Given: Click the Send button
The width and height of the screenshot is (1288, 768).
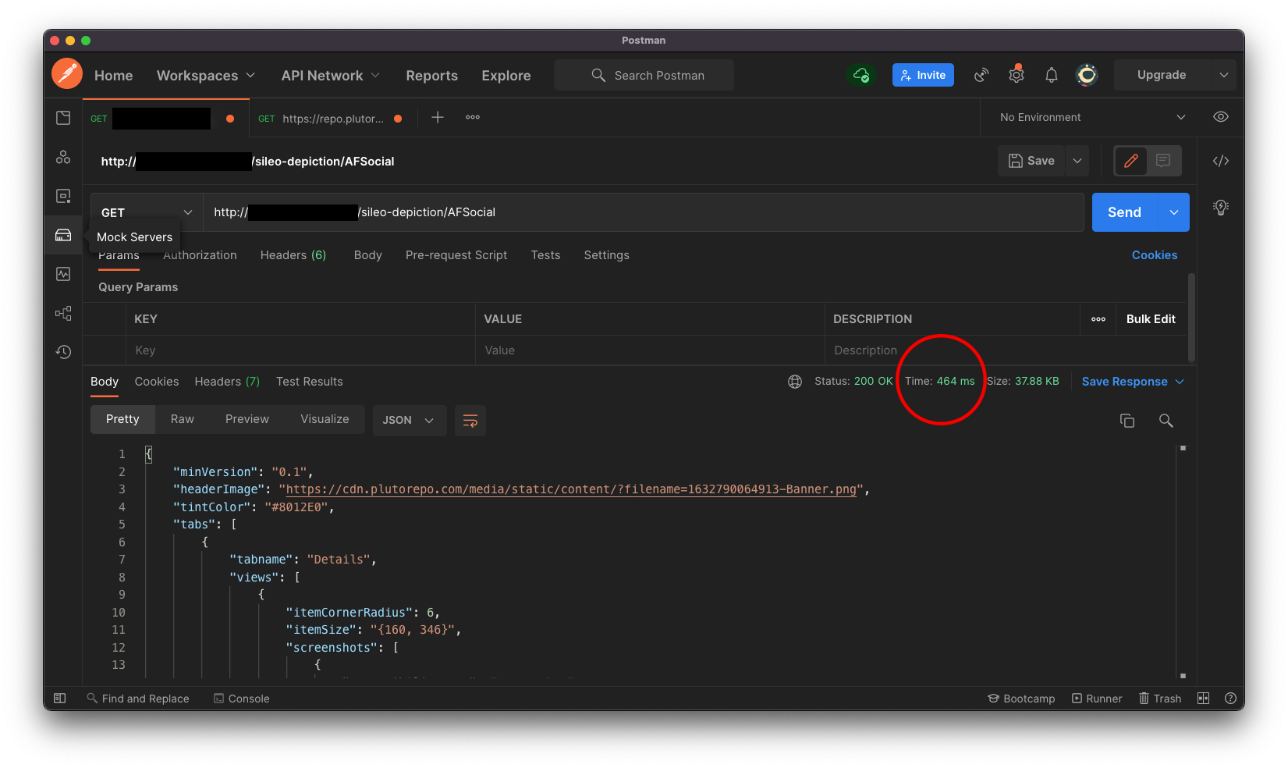Looking at the screenshot, I should click(x=1124, y=212).
